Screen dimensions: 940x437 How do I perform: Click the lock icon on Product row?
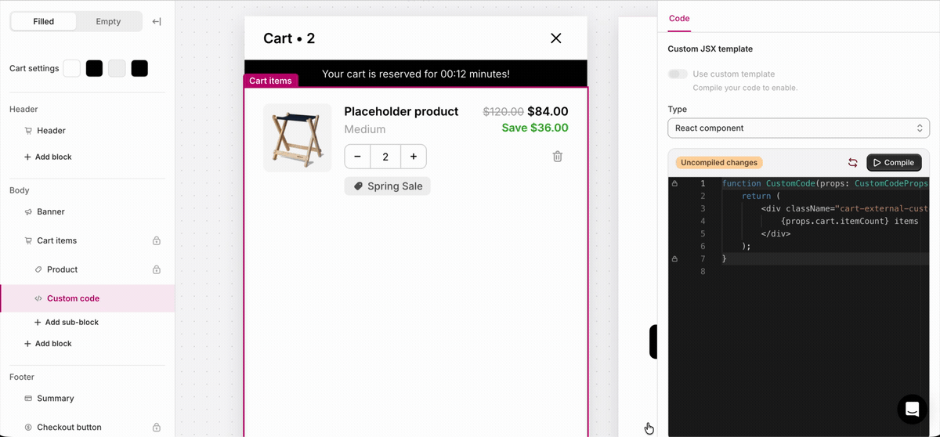pos(157,269)
